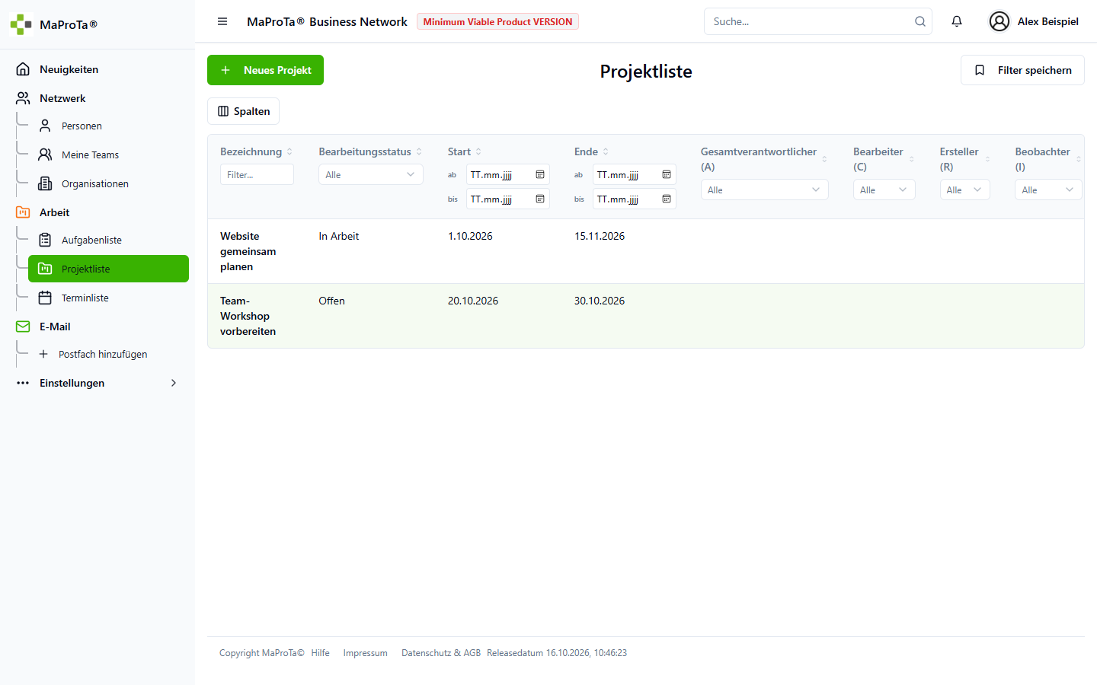Click the search magnifier icon
Image resolution: width=1097 pixels, height=685 pixels.
pos(920,21)
